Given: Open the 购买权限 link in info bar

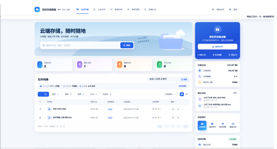Looking at the screenshot, I should tap(183, 86).
